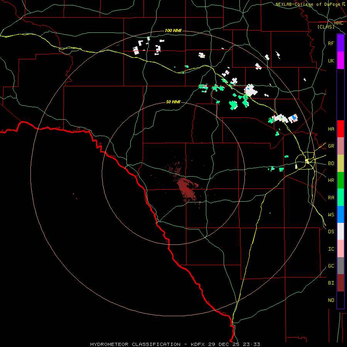Click the GC legend label

click(331, 266)
